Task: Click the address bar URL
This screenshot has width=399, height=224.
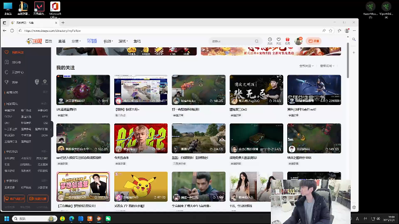Action: [53, 31]
